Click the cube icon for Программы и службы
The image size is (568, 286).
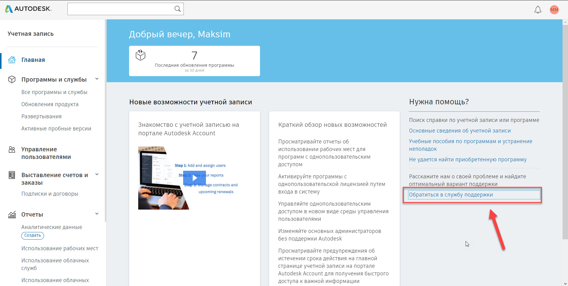[x=12, y=79]
